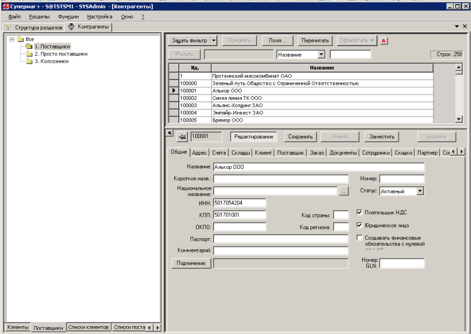Open the Разделы menu

tap(39, 17)
